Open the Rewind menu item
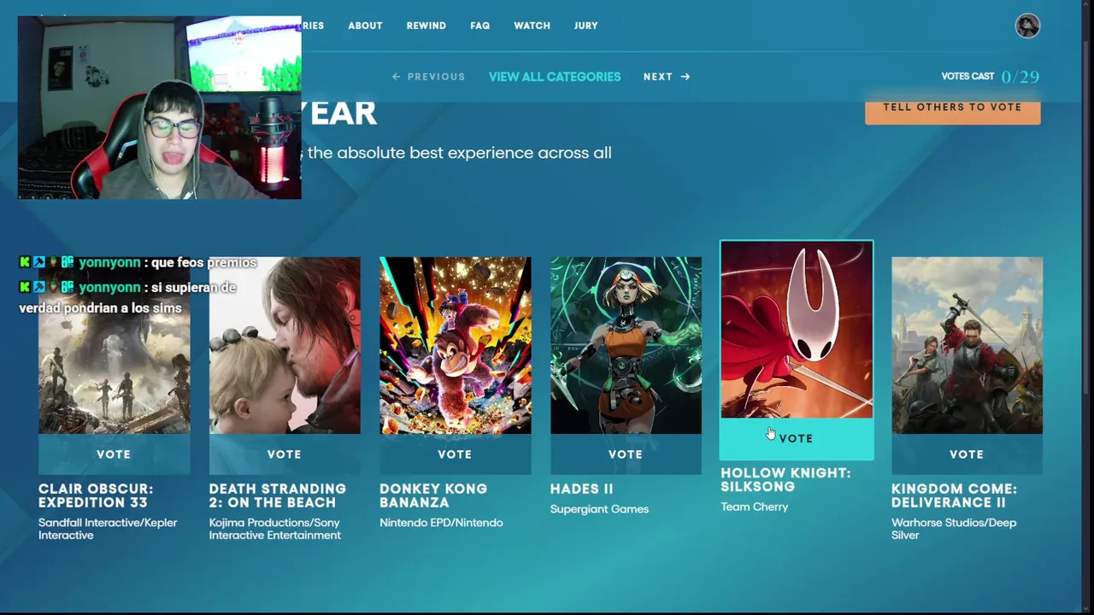Viewport: 1094px width, 615px height. click(426, 26)
